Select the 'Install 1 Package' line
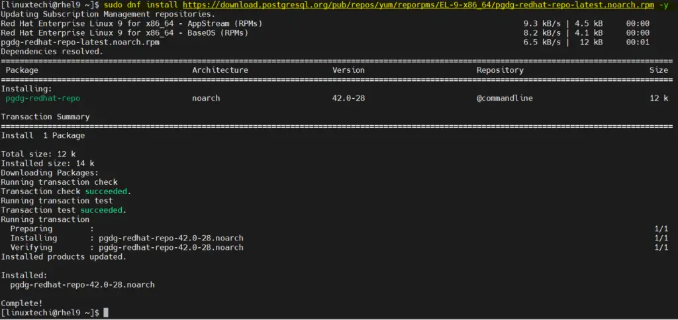Viewport: 678px width, 320px height. pos(43,135)
